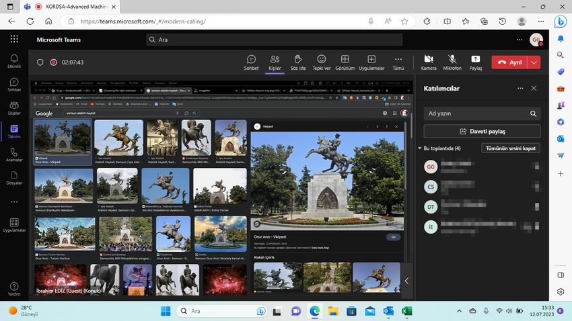Share content with Paylaş
Image resolution: width=572 pixels, height=321 pixels.
pos(475,62)
